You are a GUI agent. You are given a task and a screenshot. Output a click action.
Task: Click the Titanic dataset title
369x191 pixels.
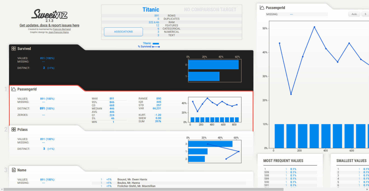coord(151,9)
